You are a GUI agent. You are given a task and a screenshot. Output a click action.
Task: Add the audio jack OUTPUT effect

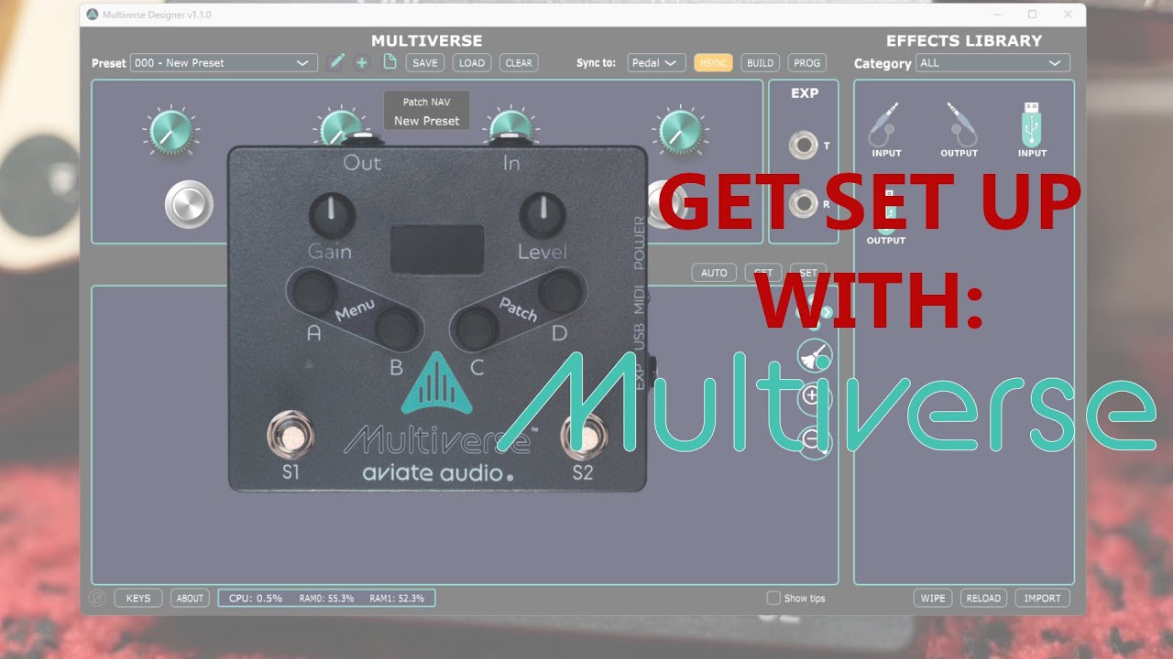pos(959,129)
